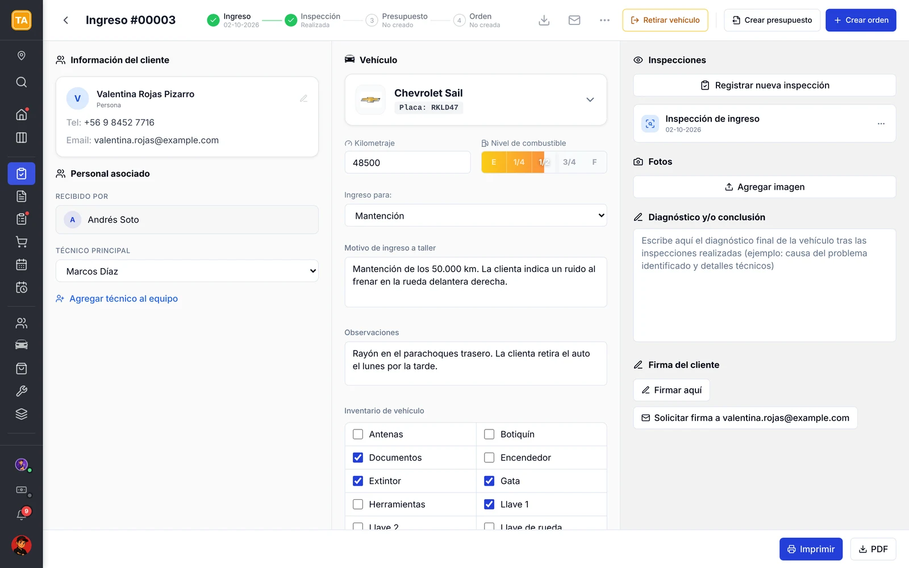Click the Retirar vehículo button
This screenshot has width=909, height=568.
click(x=665, y=20)
